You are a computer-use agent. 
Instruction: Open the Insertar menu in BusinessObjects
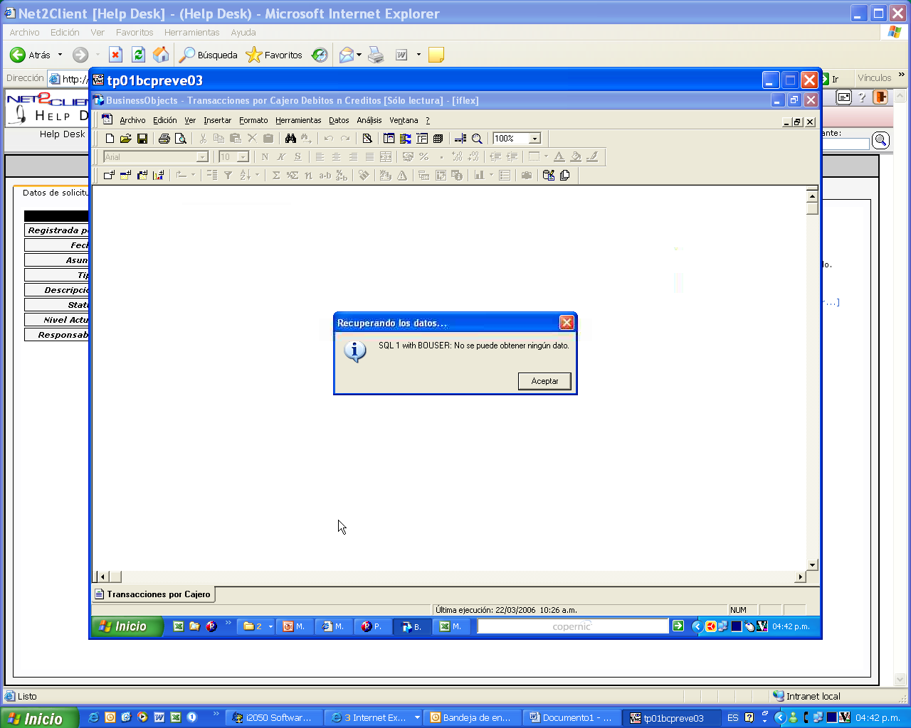click(x=217, y=120)
